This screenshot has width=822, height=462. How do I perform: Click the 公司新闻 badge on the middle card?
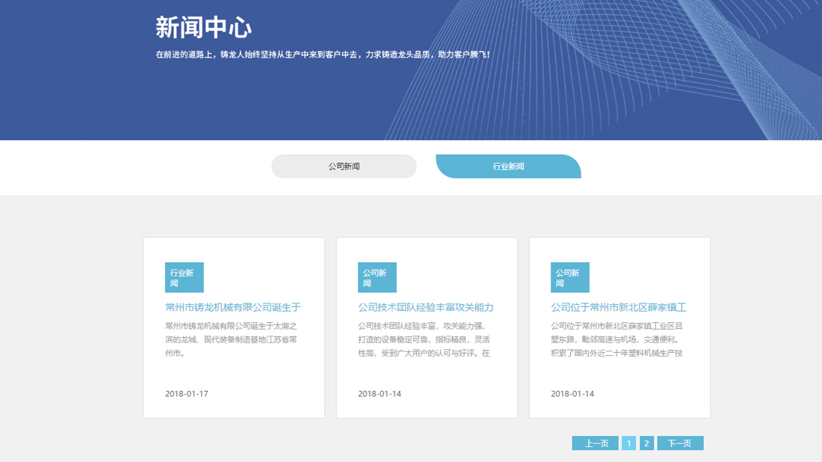coord(377,277)
